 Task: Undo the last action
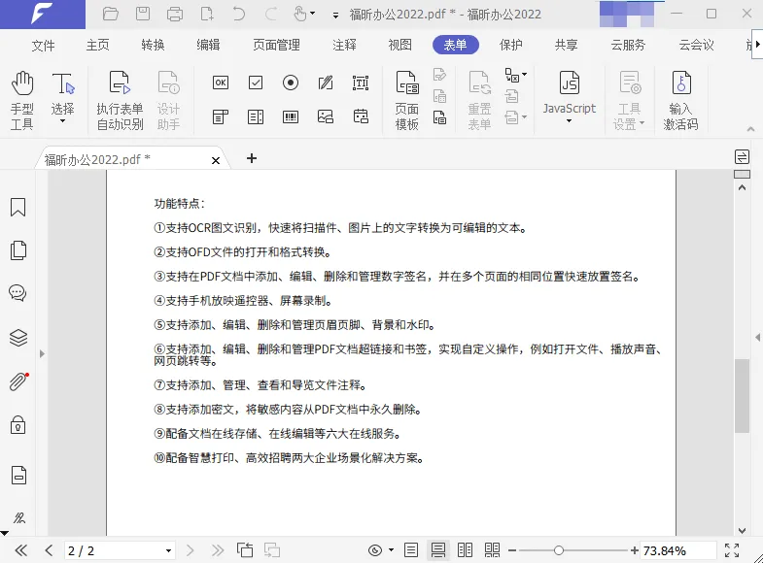(238, 14)
